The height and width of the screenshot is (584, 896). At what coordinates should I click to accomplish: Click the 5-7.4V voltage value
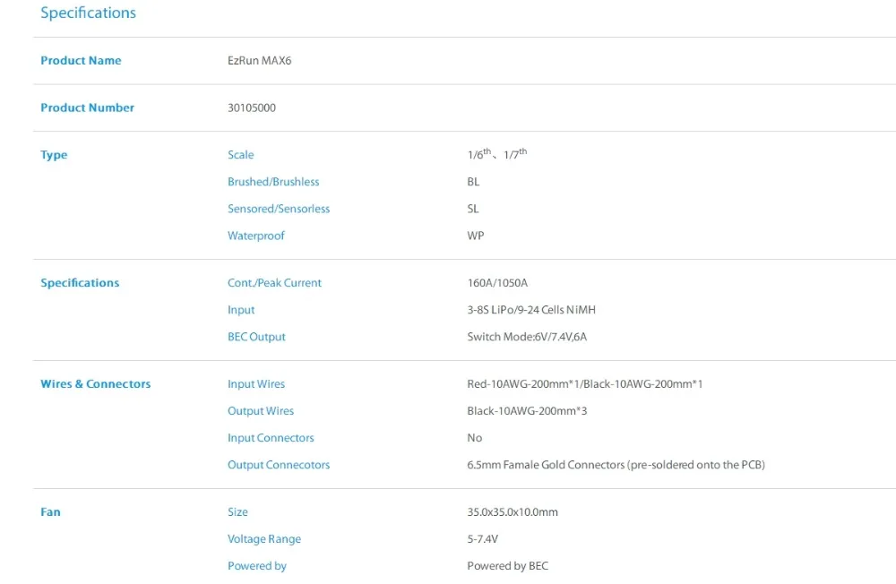pyautogui.click(x=482, y=539)
